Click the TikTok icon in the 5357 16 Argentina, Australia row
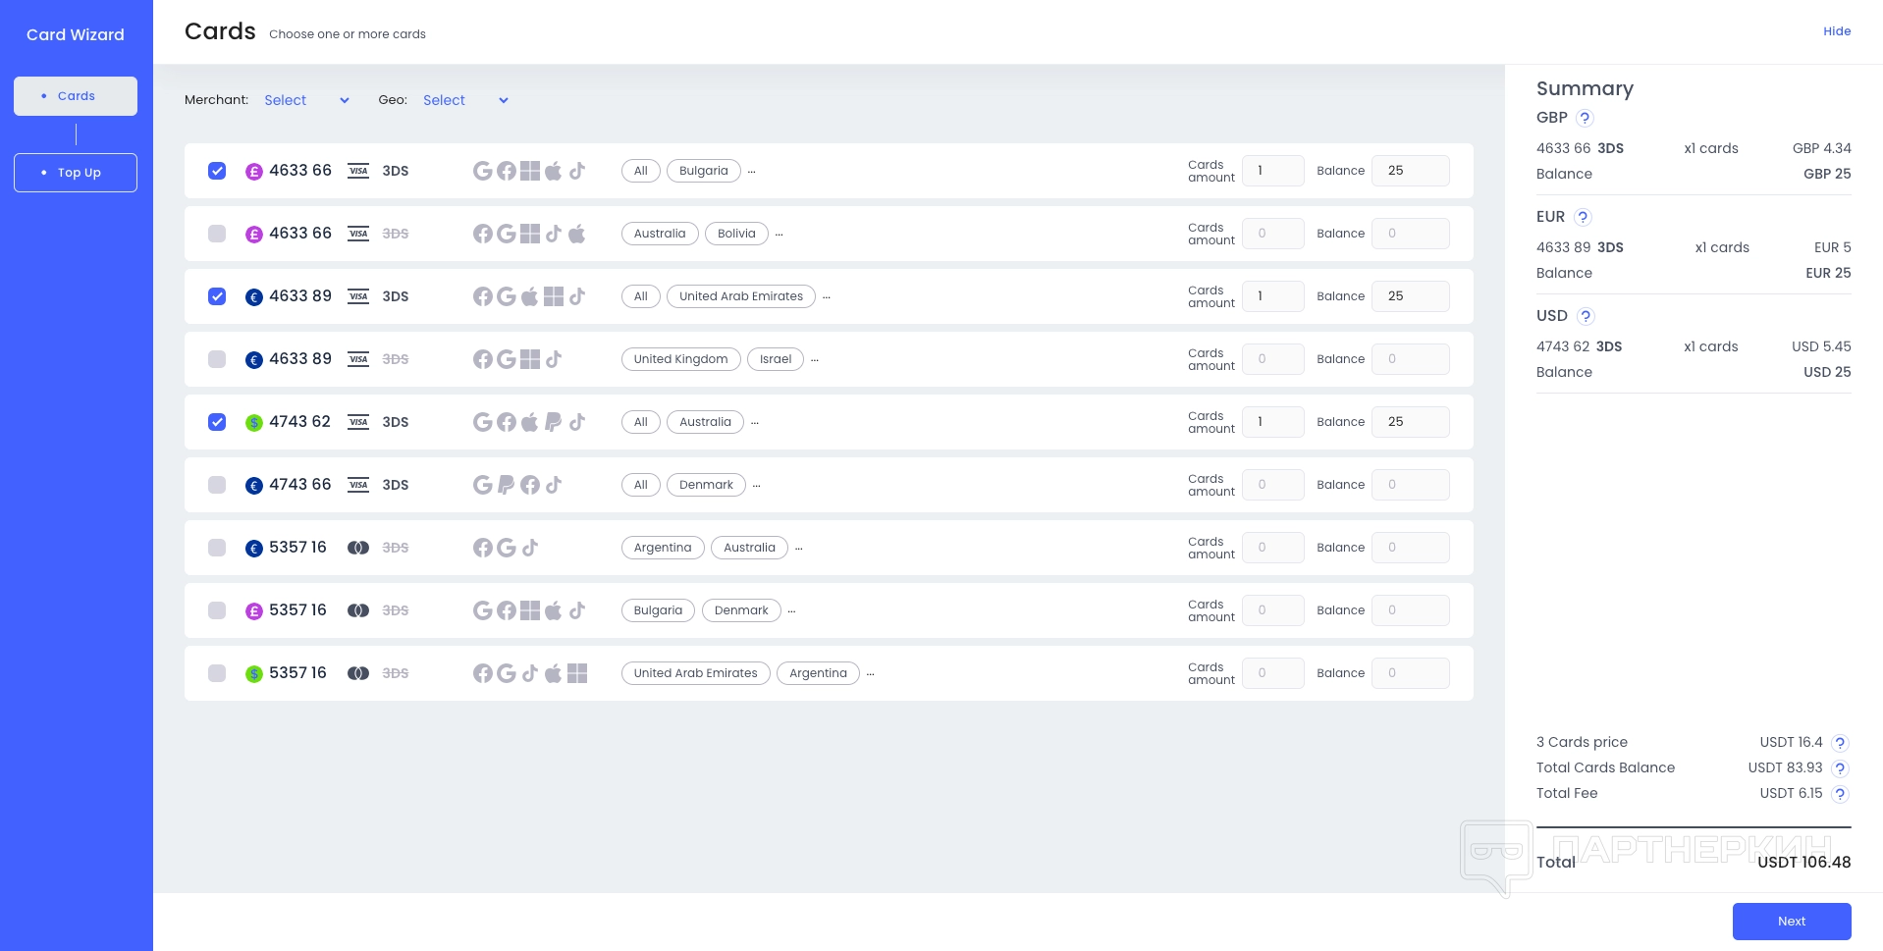The width and height of the screenshot is (1883, 951). coord(530,548)
